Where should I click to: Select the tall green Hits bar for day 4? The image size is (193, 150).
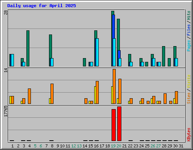[28, 48]
